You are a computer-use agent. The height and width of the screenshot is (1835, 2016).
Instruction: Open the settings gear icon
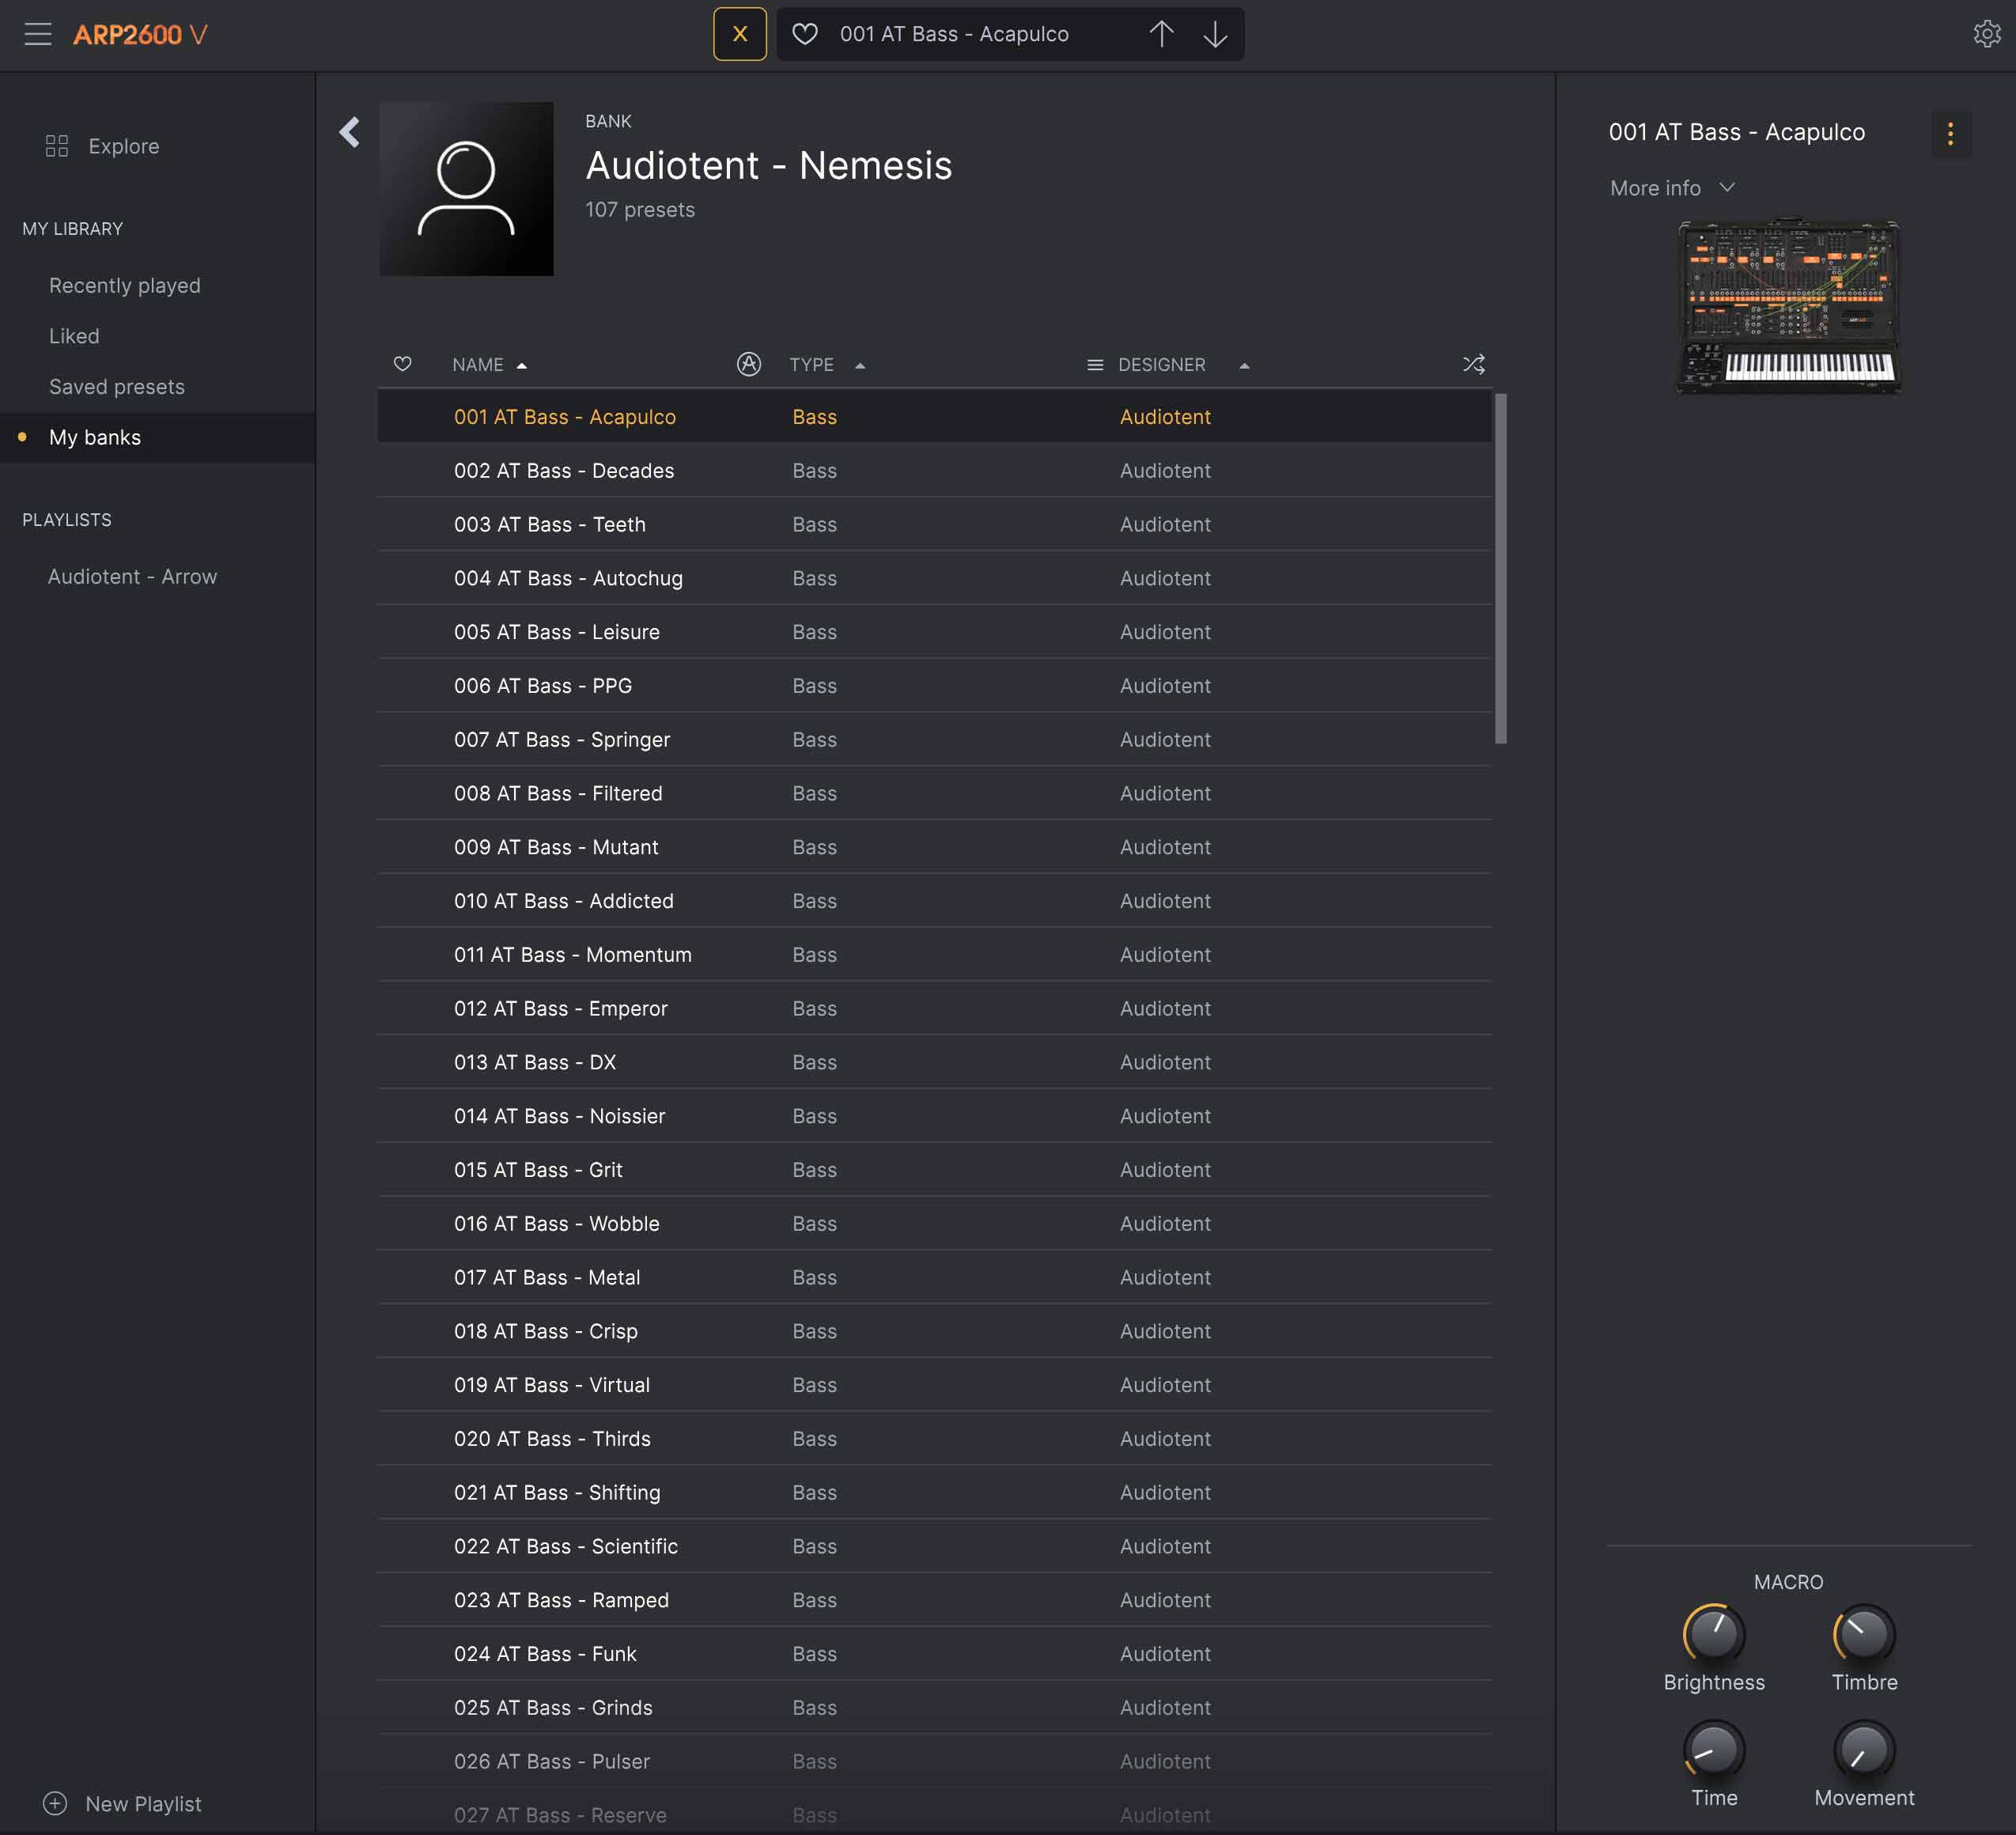tap(1986, 34)
